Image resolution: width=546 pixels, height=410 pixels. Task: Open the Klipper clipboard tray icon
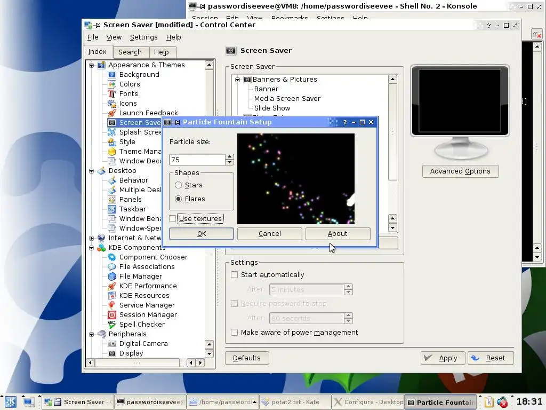click(x=489, y=403)
